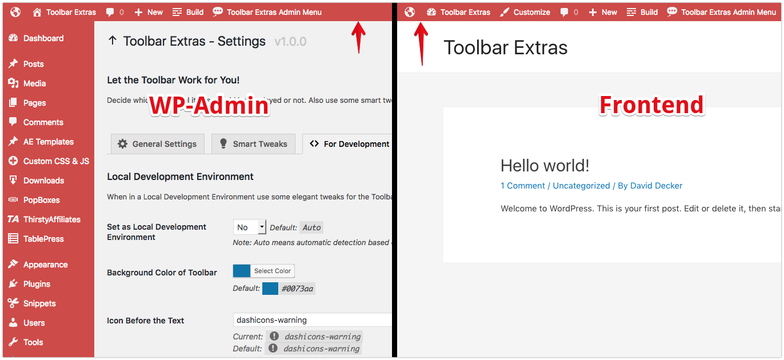Open Build menu in WP-Admin toolbar
This screenshot has width=784, height=360.
(188, 12)
